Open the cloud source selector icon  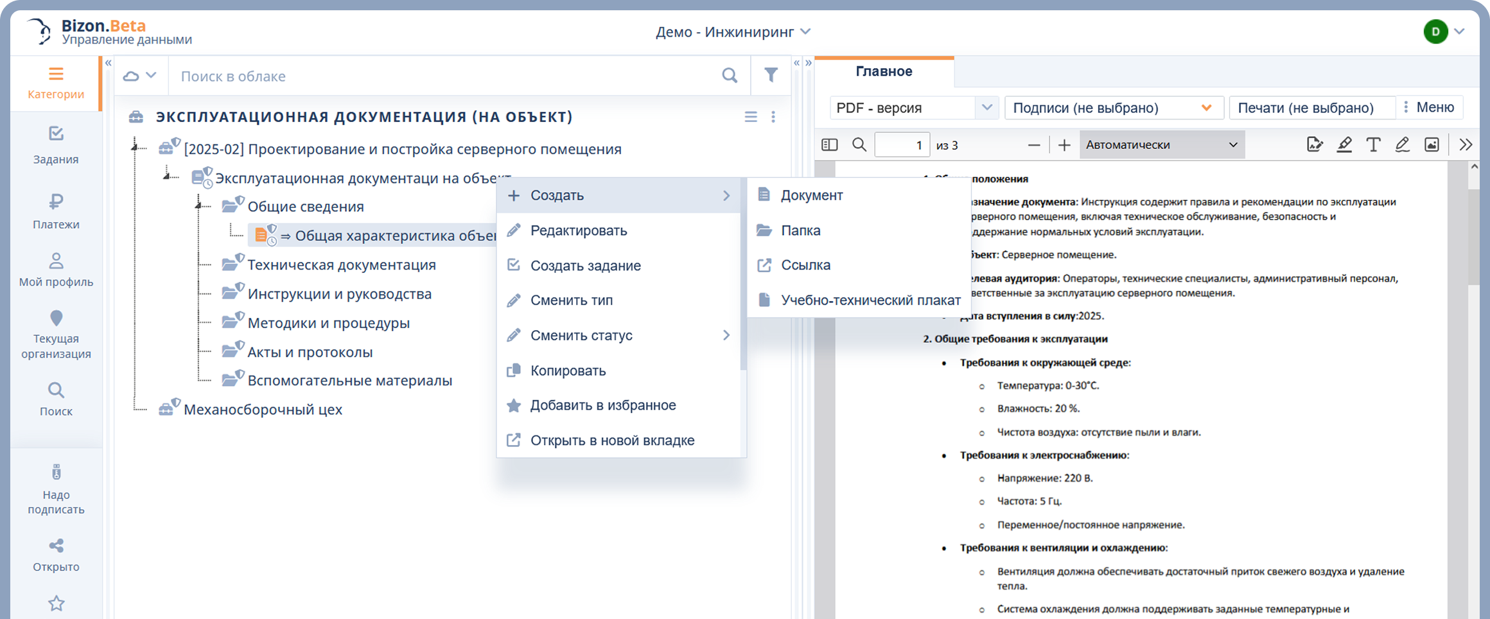(x=139, y=75)
